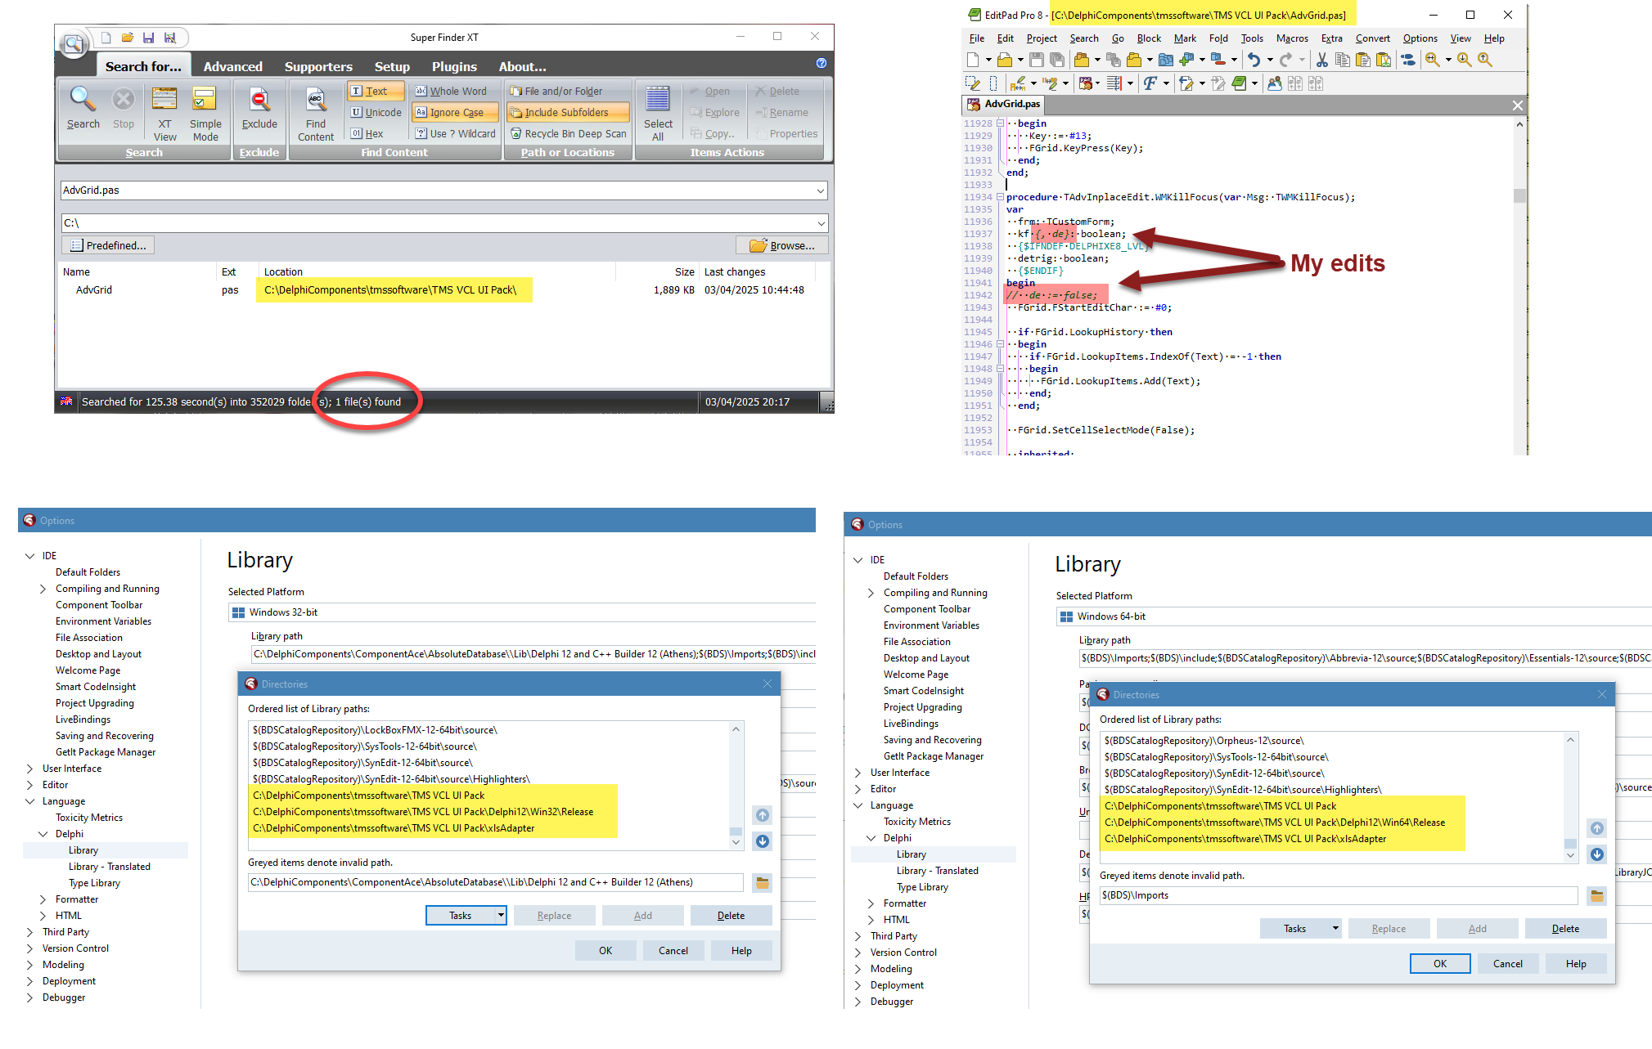Viewport: 1652px width, 1049px height.
Task: Click the Select All items icon
Action: point(658,114)
